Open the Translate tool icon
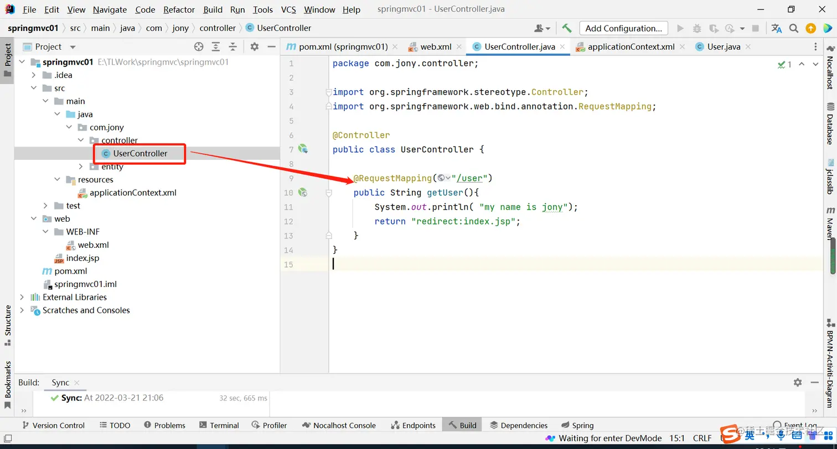The width and height of the screenshot is (837, 449). [x=777, y=28]
